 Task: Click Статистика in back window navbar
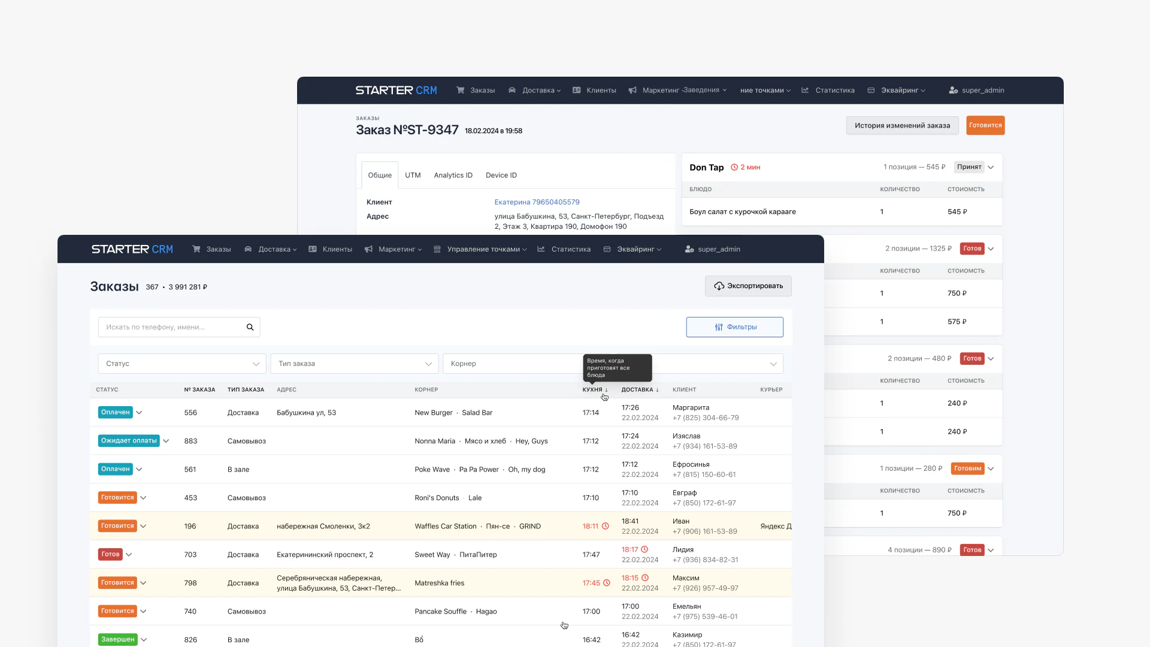coord(835,90)
